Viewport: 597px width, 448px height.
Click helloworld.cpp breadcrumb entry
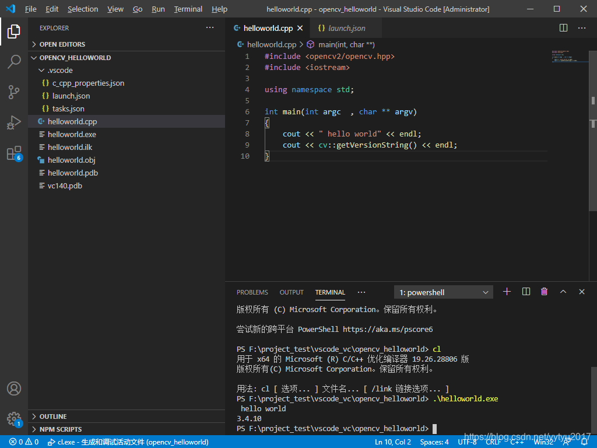click(266, 44)
